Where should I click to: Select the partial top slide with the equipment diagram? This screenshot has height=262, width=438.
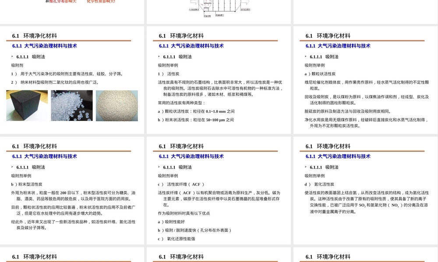point(219,12)
